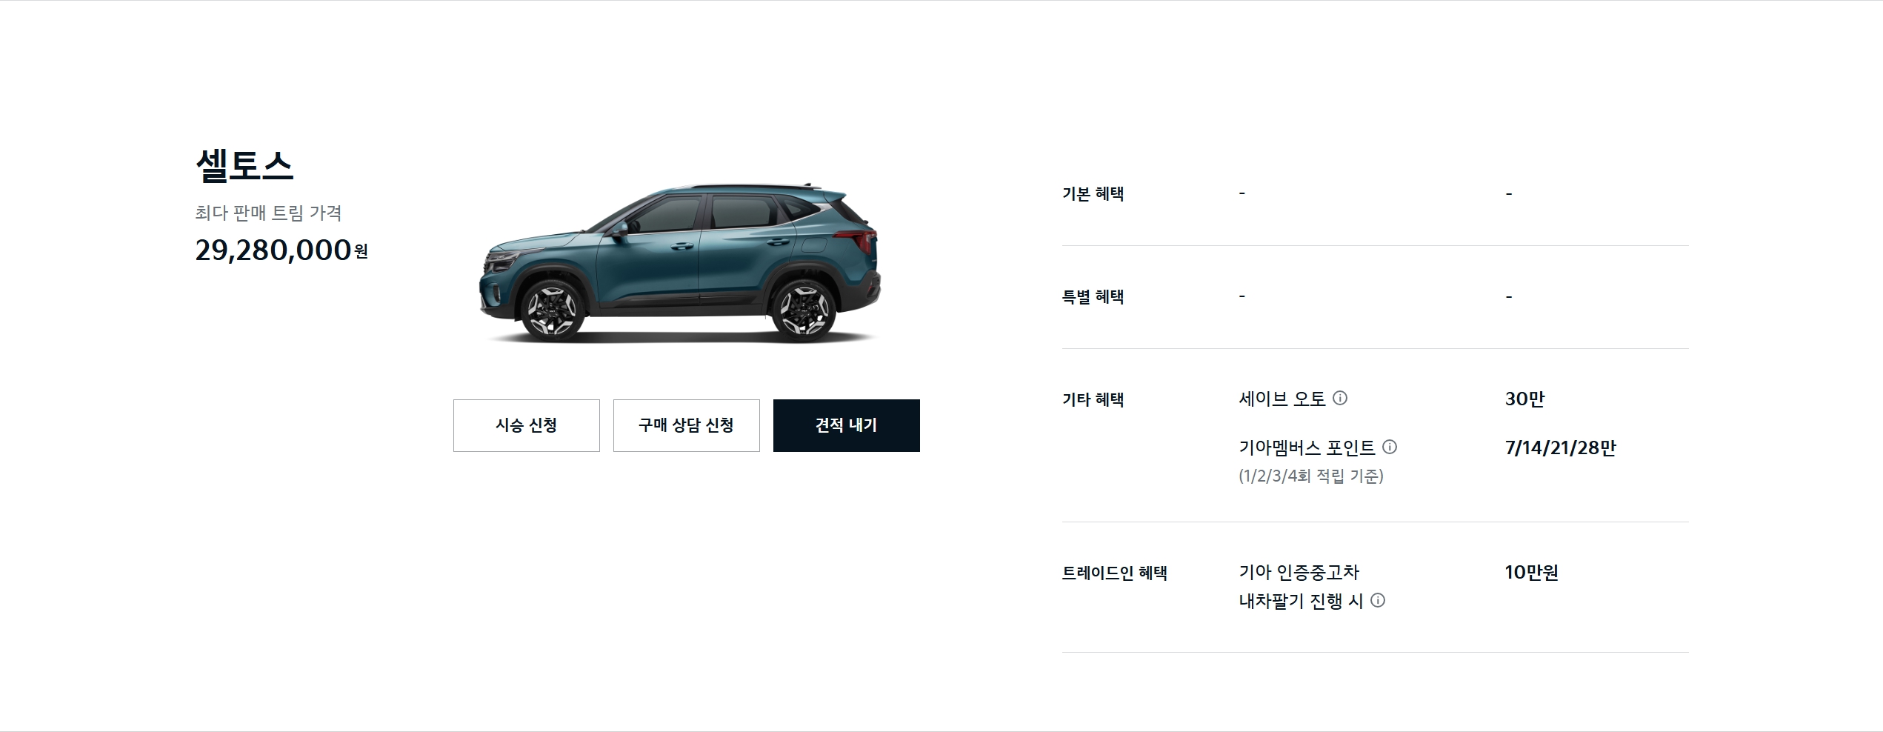Click the 시승 신청 button

pyautogui.click(x=527, y=425)
